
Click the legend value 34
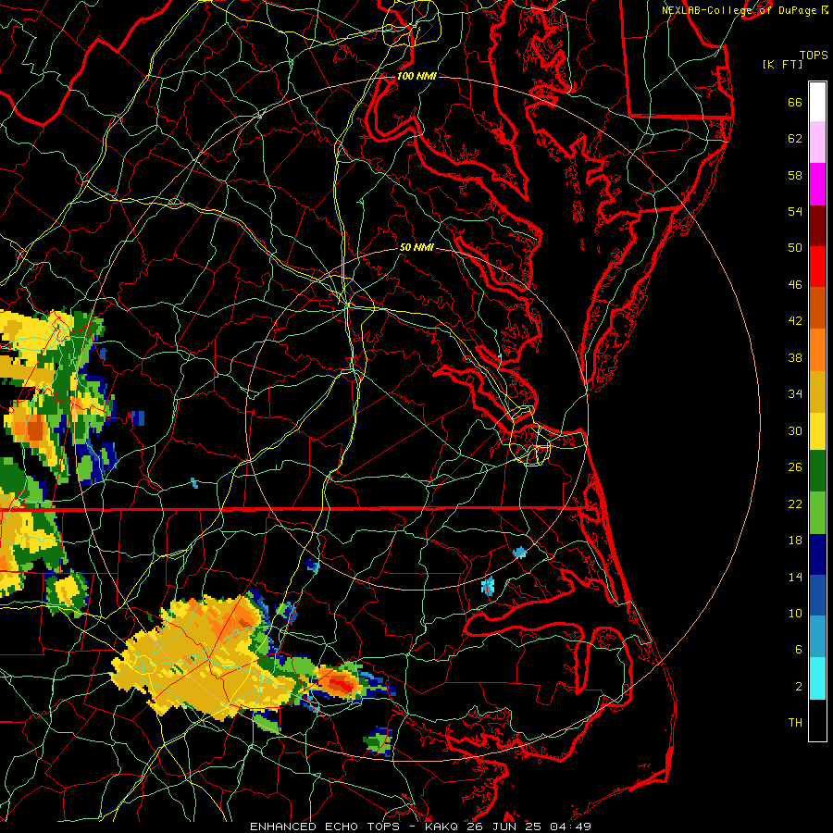[x=795, y=393]
